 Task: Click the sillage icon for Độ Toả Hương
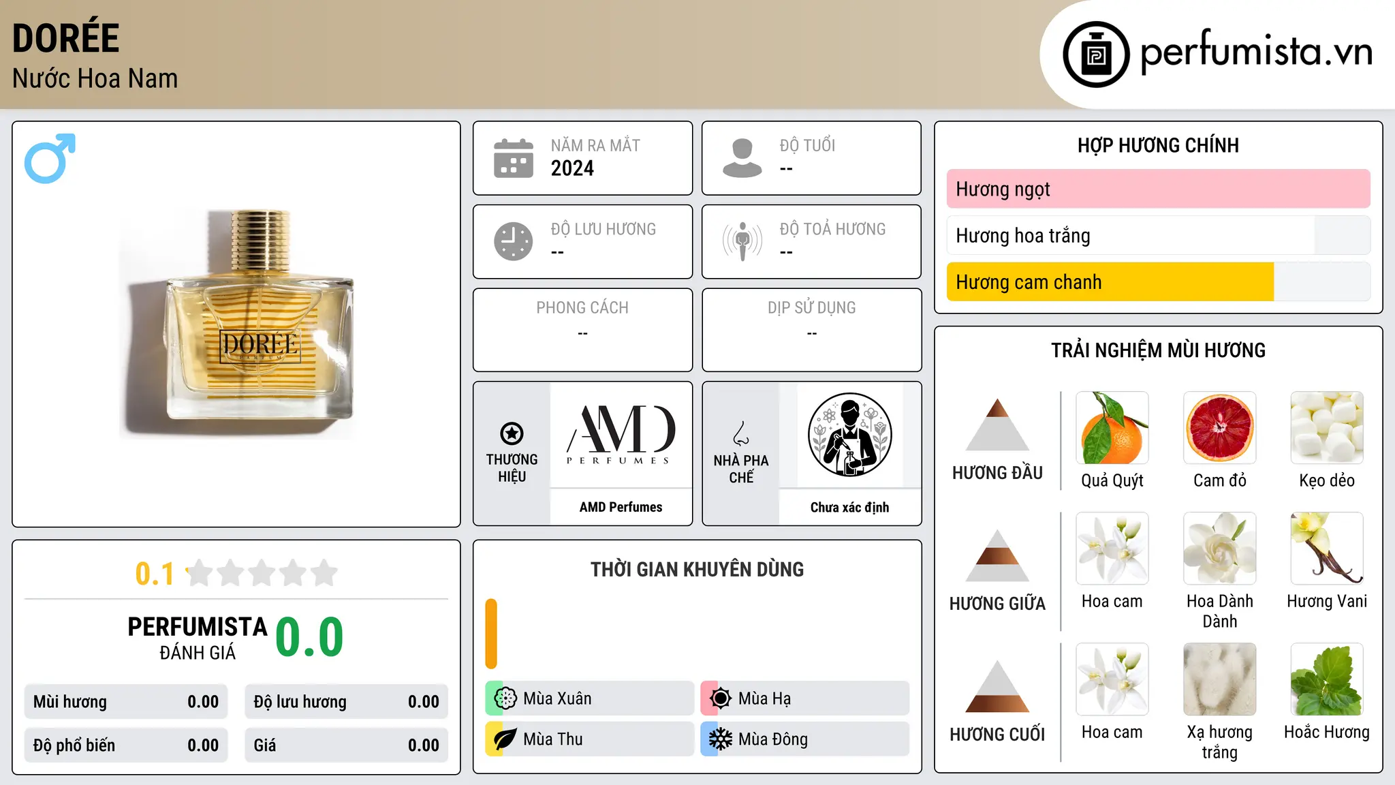[742, 241]
